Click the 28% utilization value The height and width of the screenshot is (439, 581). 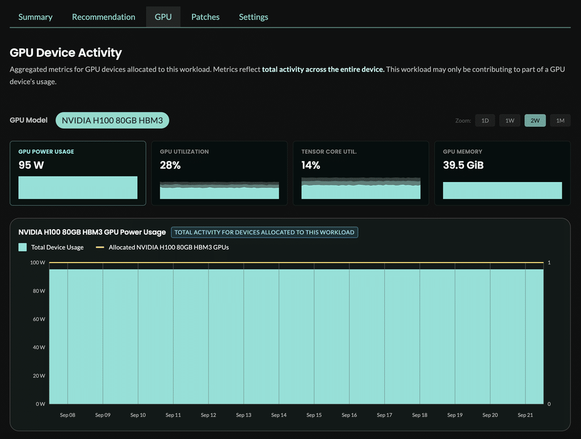click(x=170, y=165)
